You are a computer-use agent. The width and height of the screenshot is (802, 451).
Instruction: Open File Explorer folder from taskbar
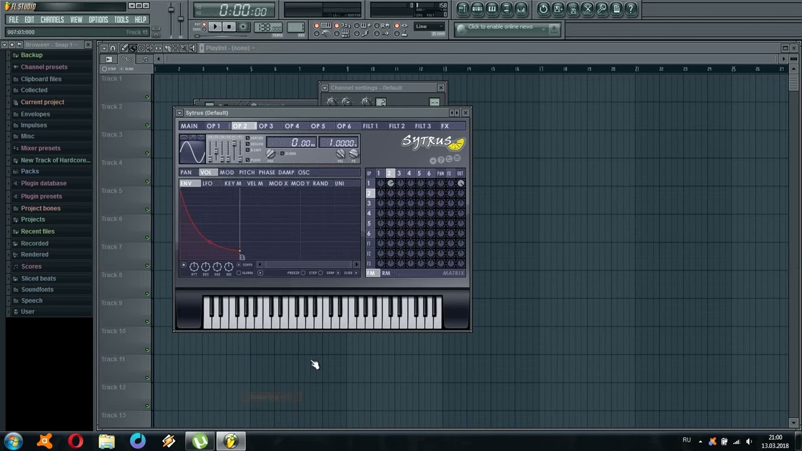(107, 441)
